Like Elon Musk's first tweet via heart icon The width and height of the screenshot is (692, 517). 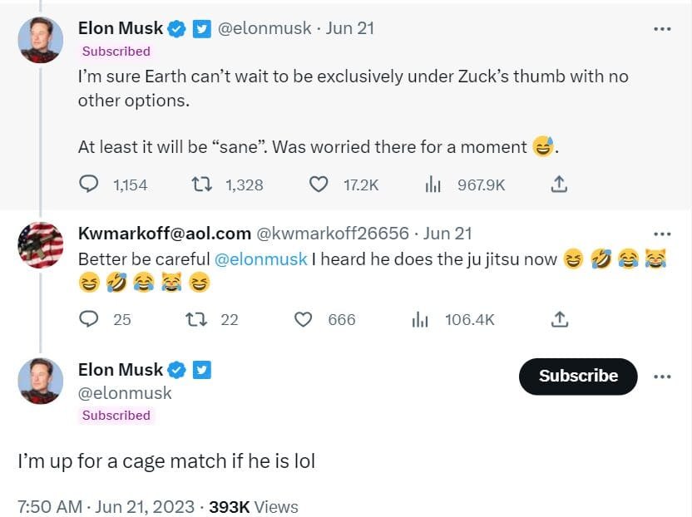(319, 185)
